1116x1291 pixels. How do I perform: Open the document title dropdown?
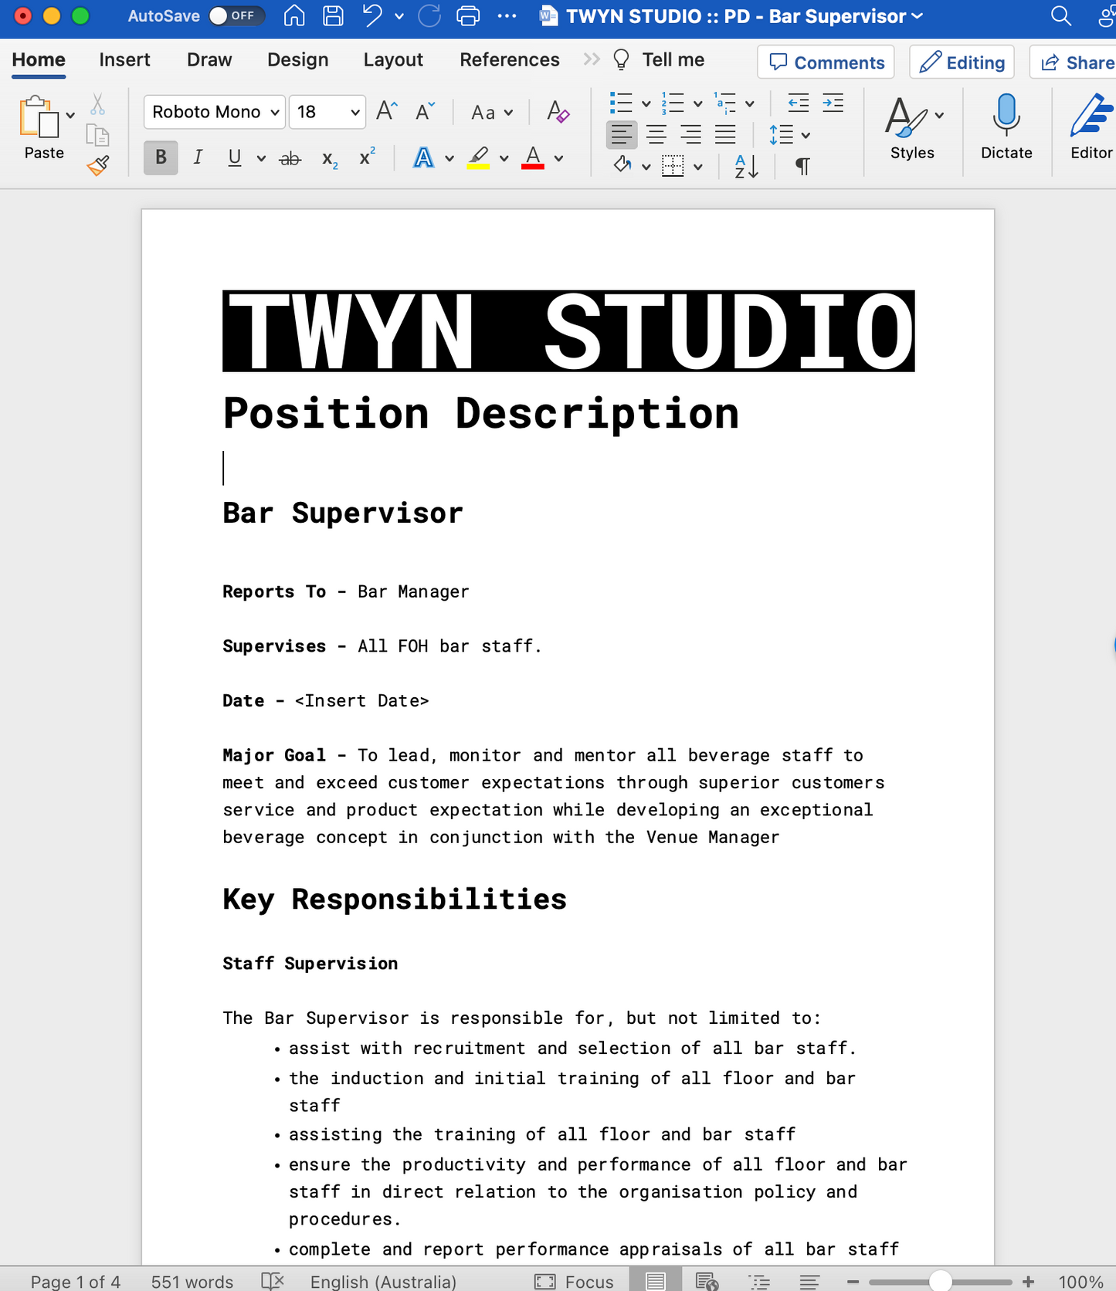click(x=918, y=16)
